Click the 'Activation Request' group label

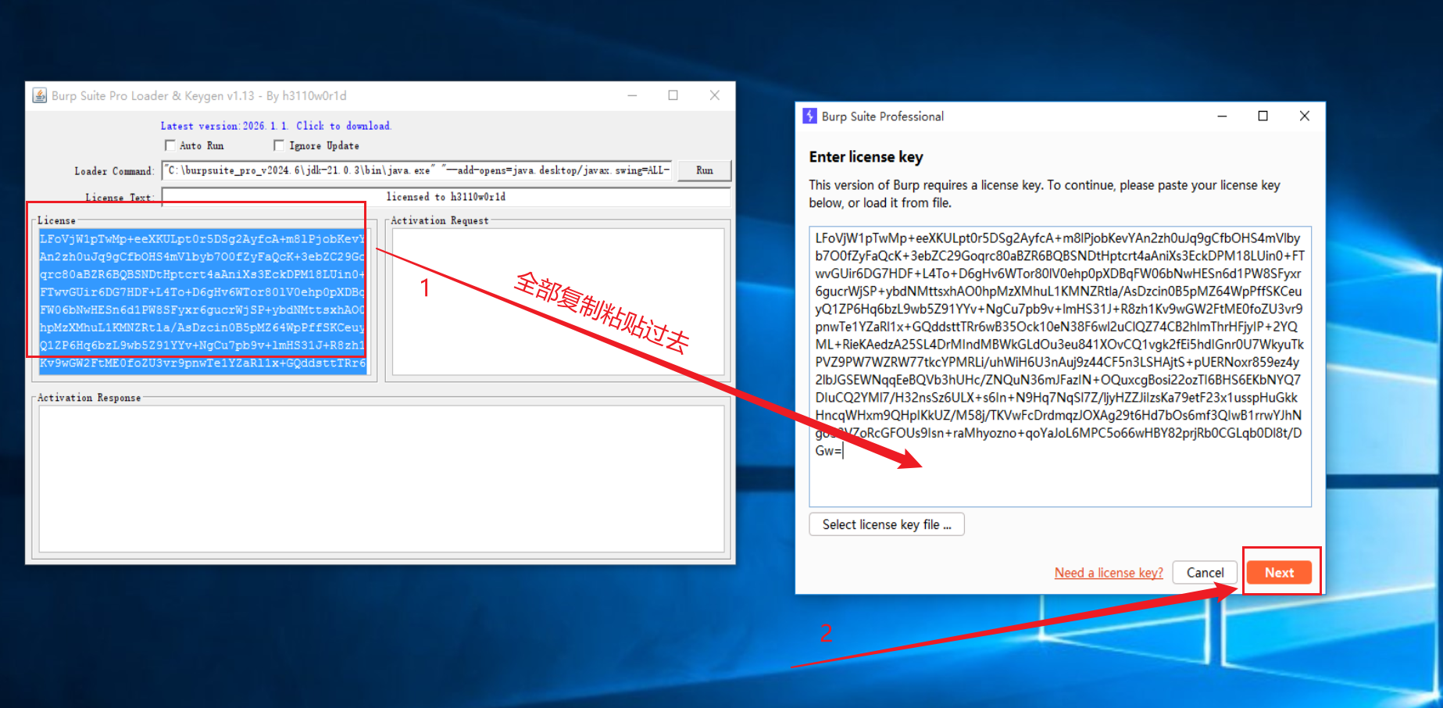point(440,220)
